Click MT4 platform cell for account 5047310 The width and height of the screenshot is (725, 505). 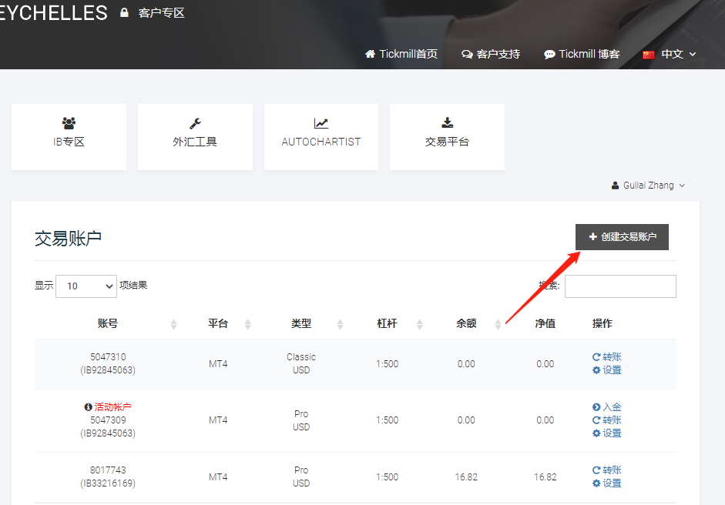[x=218, y=364]
